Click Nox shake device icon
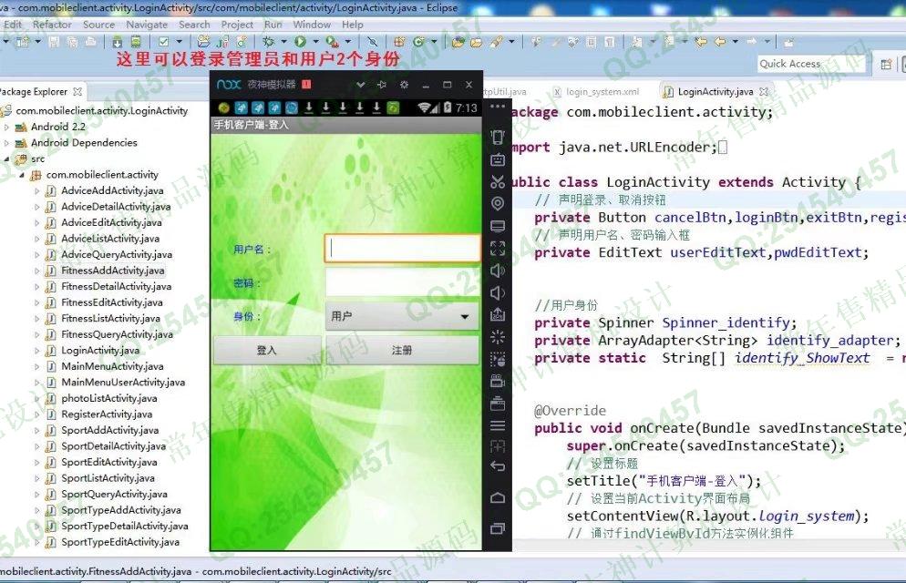The width and height of the screenshot is (906, 583). point(498,137)
